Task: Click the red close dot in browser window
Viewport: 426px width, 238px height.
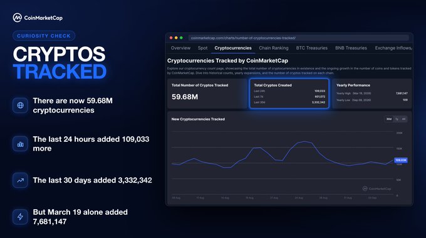Action: [x=171, y=38]
